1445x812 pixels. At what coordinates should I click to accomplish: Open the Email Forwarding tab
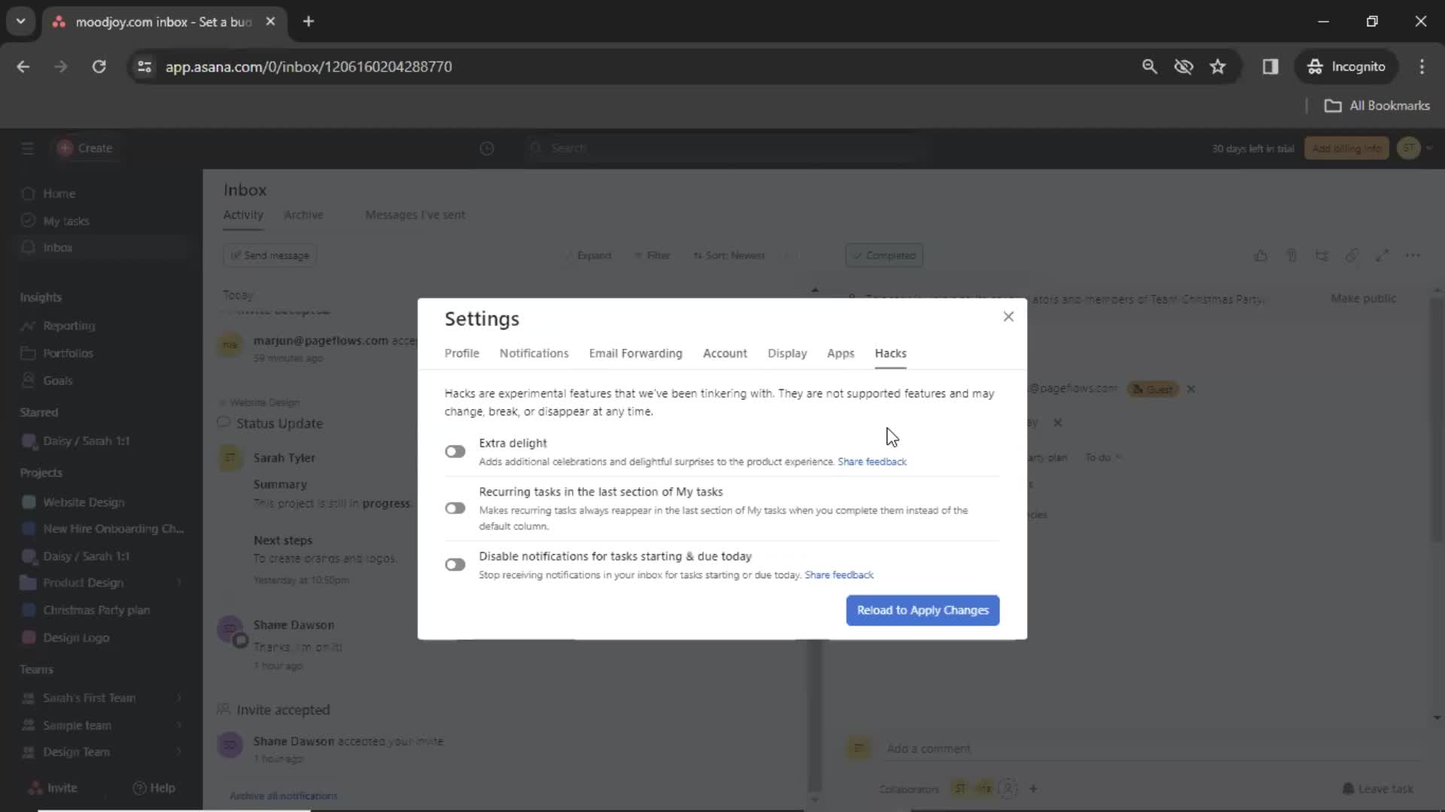pyautogui.click(x=635, y=353)
